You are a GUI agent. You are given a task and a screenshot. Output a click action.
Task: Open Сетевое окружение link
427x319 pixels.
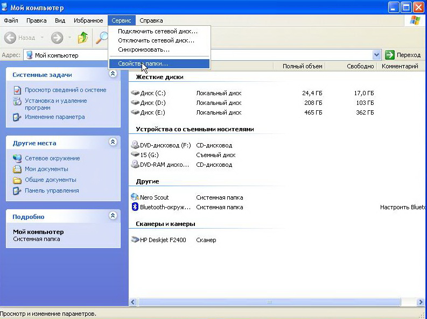(52, 158)
